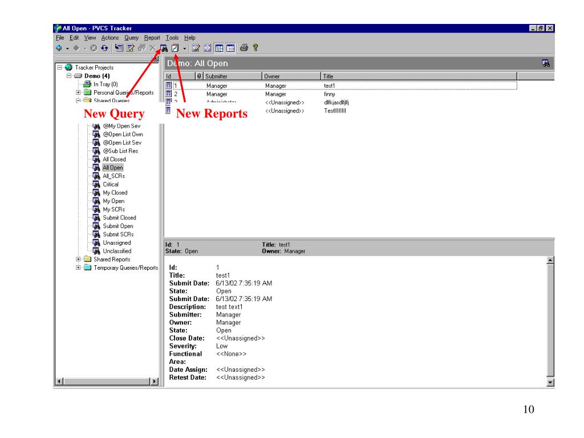Screen dimensions: 584x438
Task: Open the File menu
Action: click(60, 38)
